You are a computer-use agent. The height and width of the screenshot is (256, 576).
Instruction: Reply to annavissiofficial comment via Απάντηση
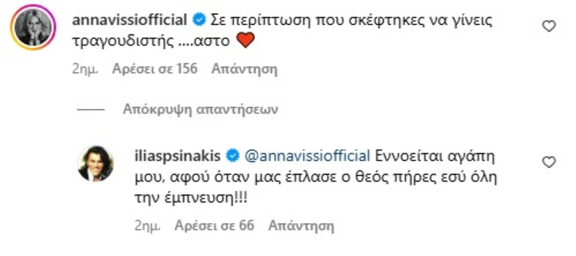click(x=244, y=69)
